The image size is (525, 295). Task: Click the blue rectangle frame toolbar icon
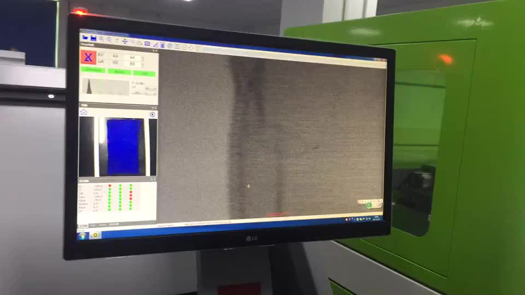click(147, 43)
